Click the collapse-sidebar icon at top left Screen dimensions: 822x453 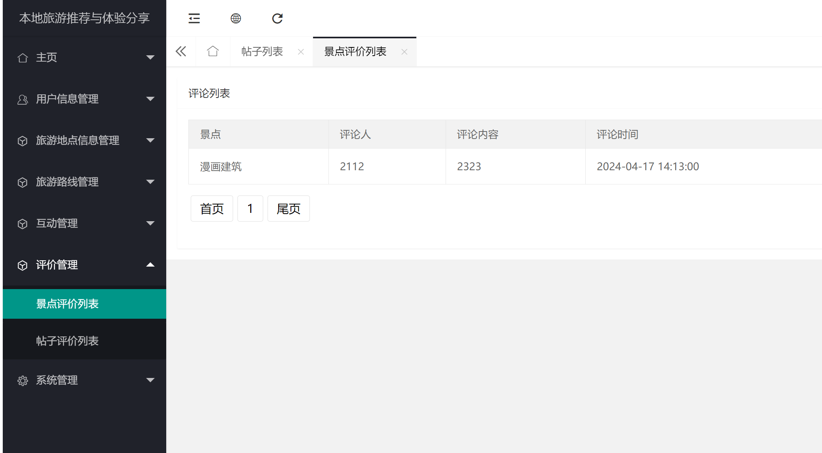point(194,18)
